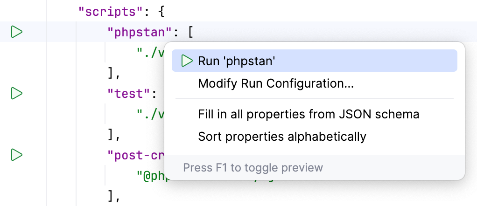Click the green "./v" string under "phpstan"
This screenshot has width=477, height=206.
click(x=151, y=53)
